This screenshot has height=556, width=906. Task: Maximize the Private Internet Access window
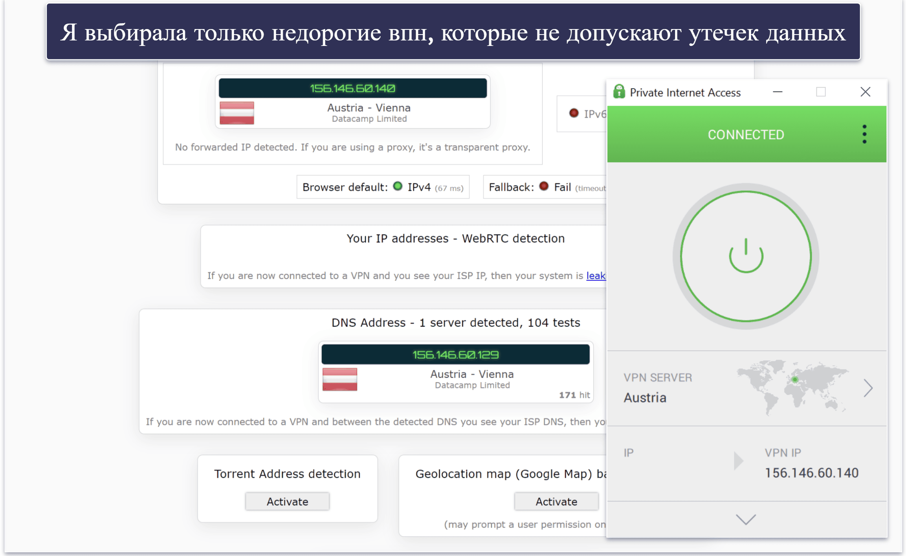tap(821, 92)
